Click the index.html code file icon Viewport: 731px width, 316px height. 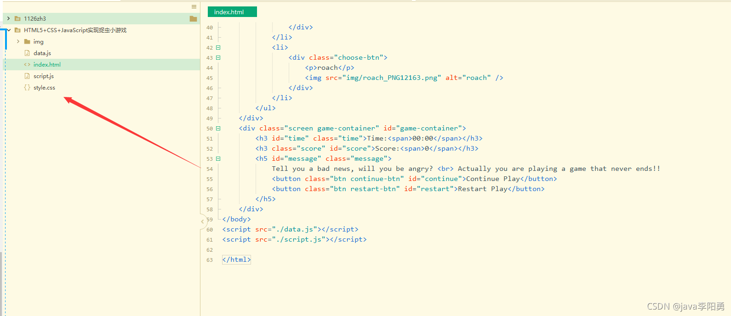(27, 65)
